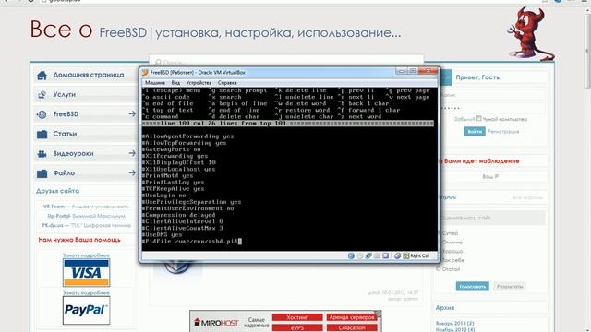Click the mouse integration indicator in VirtualBox status bar
The width and height of the screenshot is (591, 332).
pyautogui.click(x=397, y=255)
